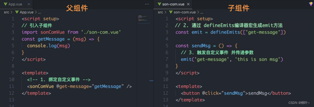The height and width of the screenshot is (107, 314).
Task: Click line number 3 in the son-com.vue gutter
Action: (167, 32)
